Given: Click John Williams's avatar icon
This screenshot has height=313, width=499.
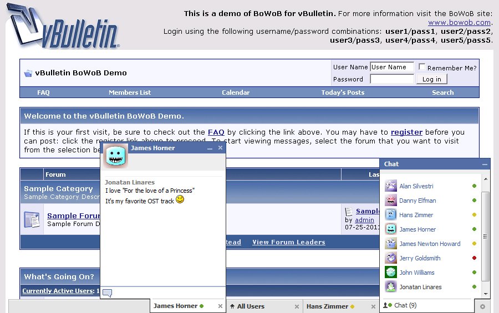Looking at the screenshot, I should [x=391, y=273].
